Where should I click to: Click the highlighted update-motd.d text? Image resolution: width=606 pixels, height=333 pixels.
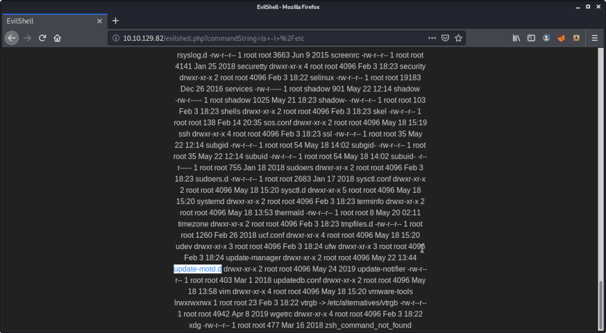(197, 269)
